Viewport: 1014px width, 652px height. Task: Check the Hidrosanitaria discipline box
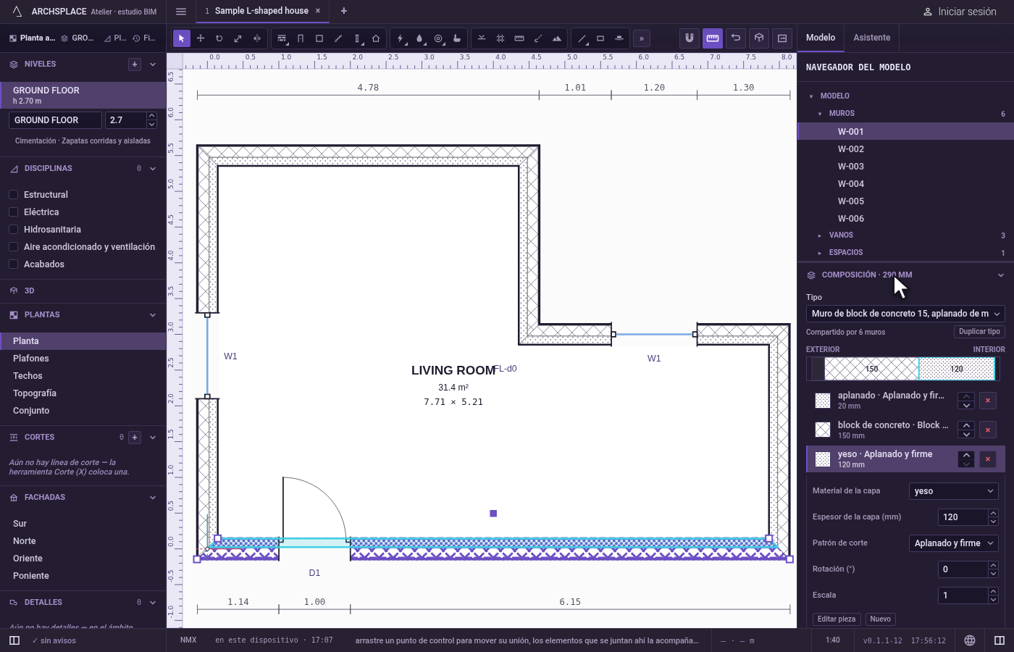[x=13, y=230]
